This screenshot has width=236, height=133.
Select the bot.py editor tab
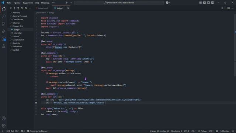coord(60,8)
